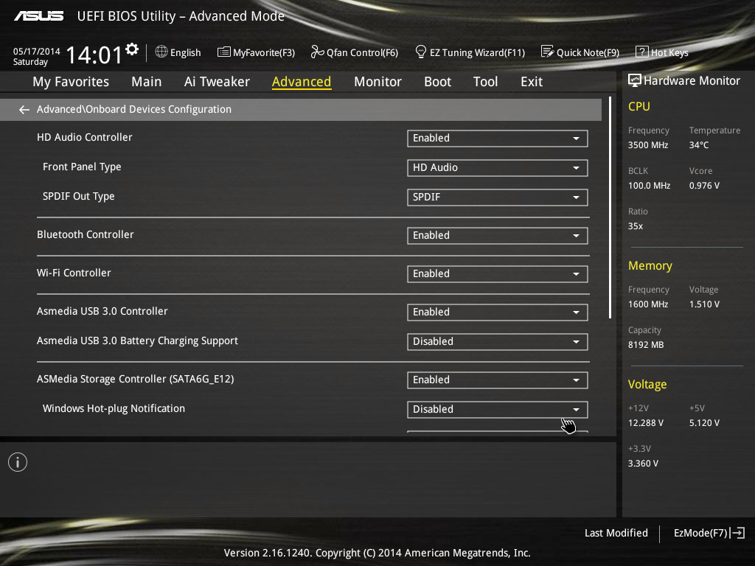Click 8192 MB capacity value
The image size is (755, 566).
tap(646, 345)
